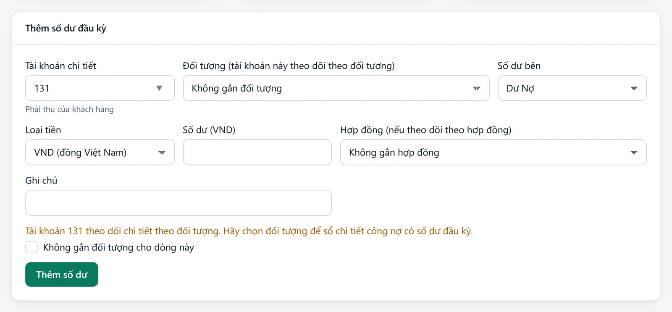Click the Số dư (VND) label
This screenshot has height=312, width=672.
tap(209, 130)
